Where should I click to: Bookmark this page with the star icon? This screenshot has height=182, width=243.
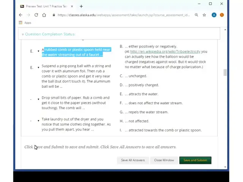(x=204, y=15)
